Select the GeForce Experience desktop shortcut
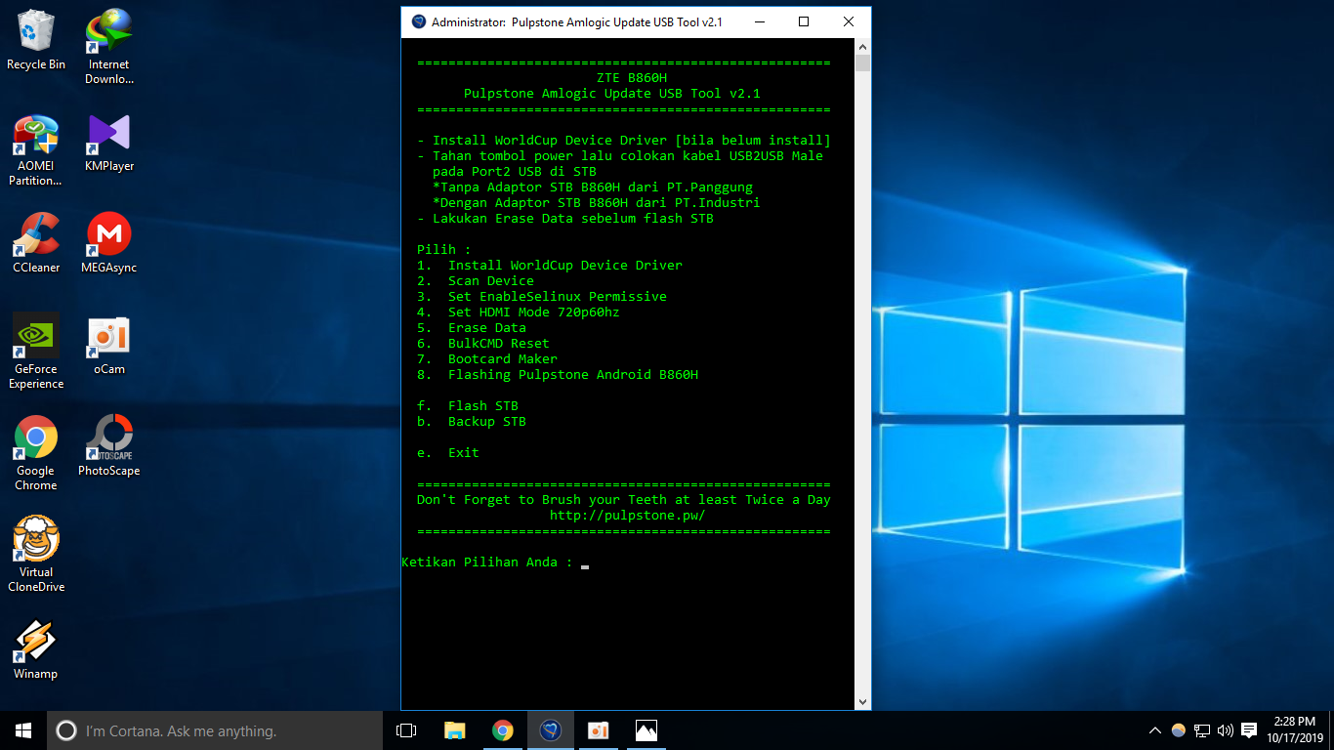Viewport: 1334px width, 750px height. [36, 352]
